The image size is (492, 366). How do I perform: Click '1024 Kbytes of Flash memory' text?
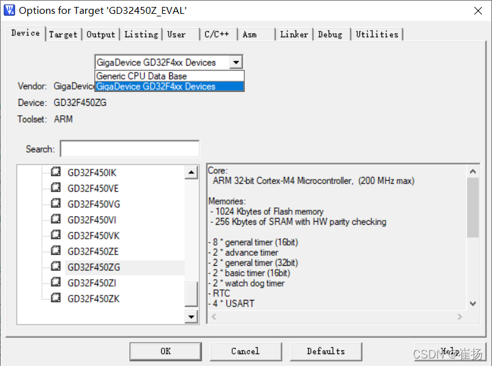click(269, 212)
